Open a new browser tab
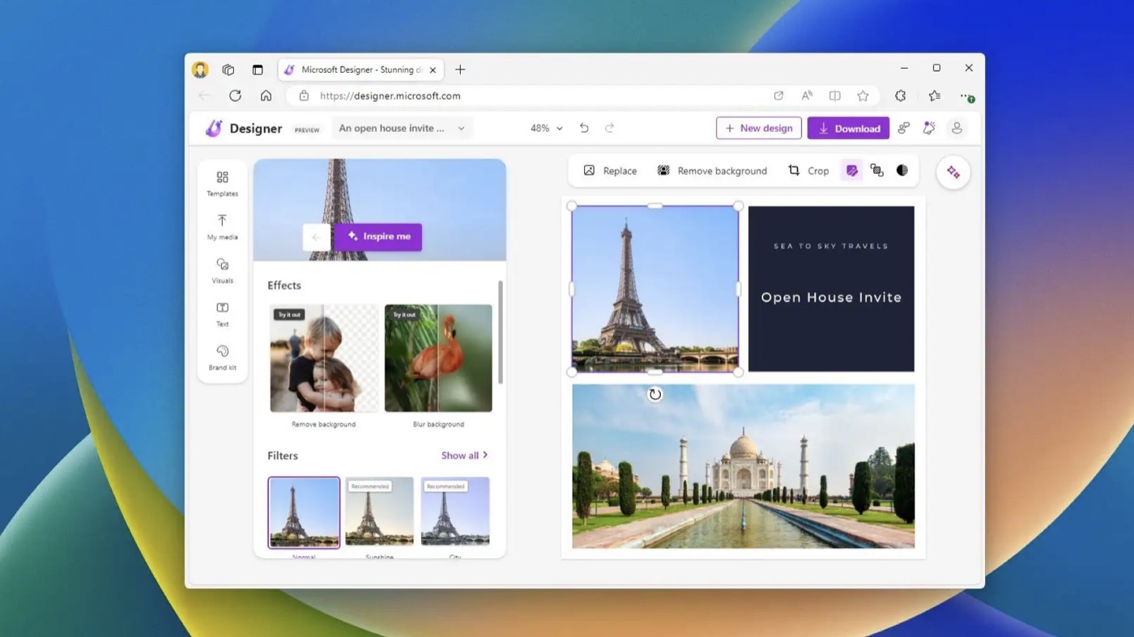This screenshot has width=1134, height=637. (x=460, y=70)
